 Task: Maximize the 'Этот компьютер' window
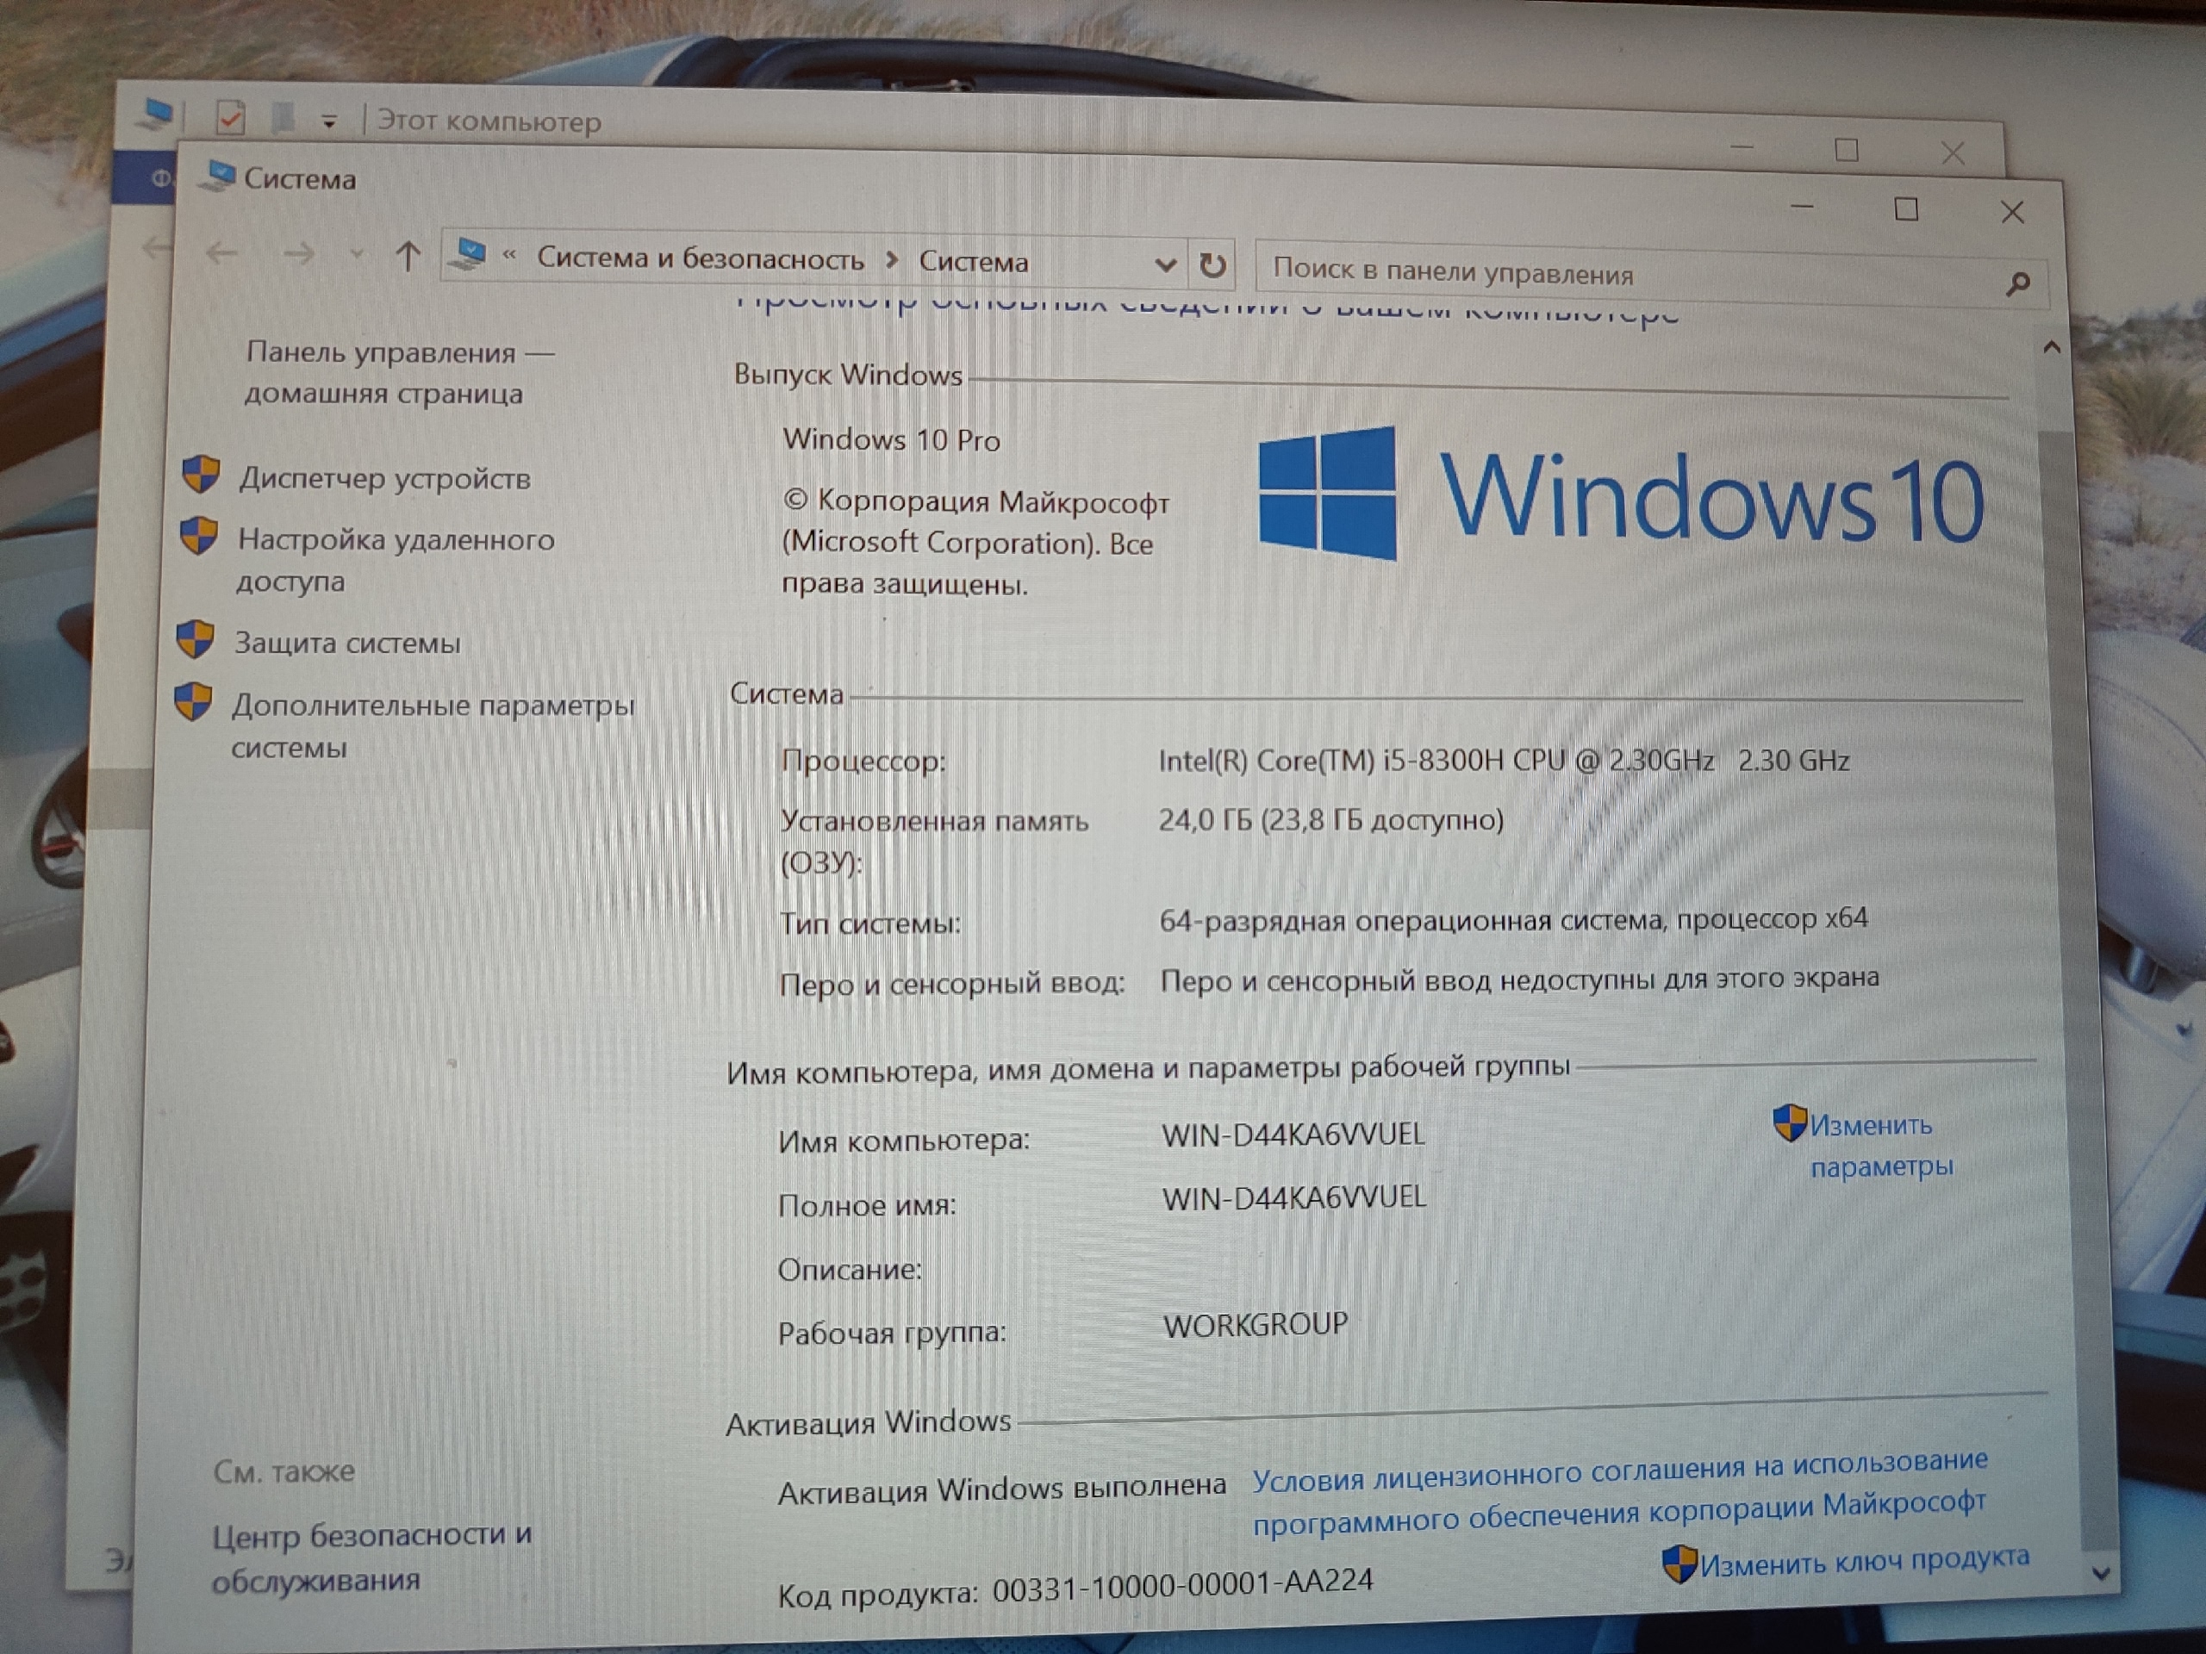click(x=1847, y=150)
